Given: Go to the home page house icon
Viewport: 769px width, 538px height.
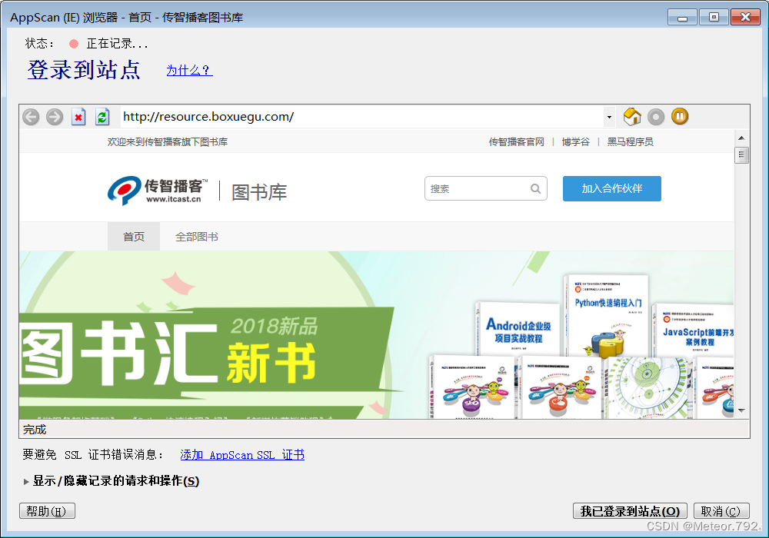Looking at the screenshot, I should pos(632,117).
